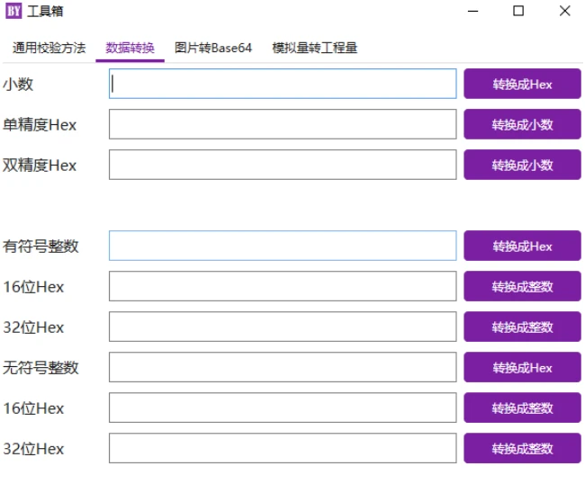Click the 16位Hex field under 无符号整数
The image size is (585, 484).
coord(283,408)
